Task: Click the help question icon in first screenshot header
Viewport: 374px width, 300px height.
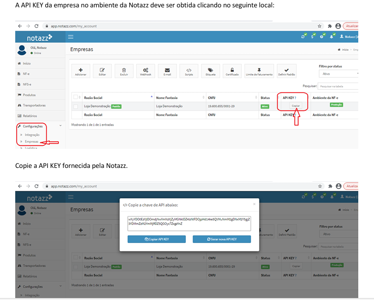Action: [x=322, y=36]
